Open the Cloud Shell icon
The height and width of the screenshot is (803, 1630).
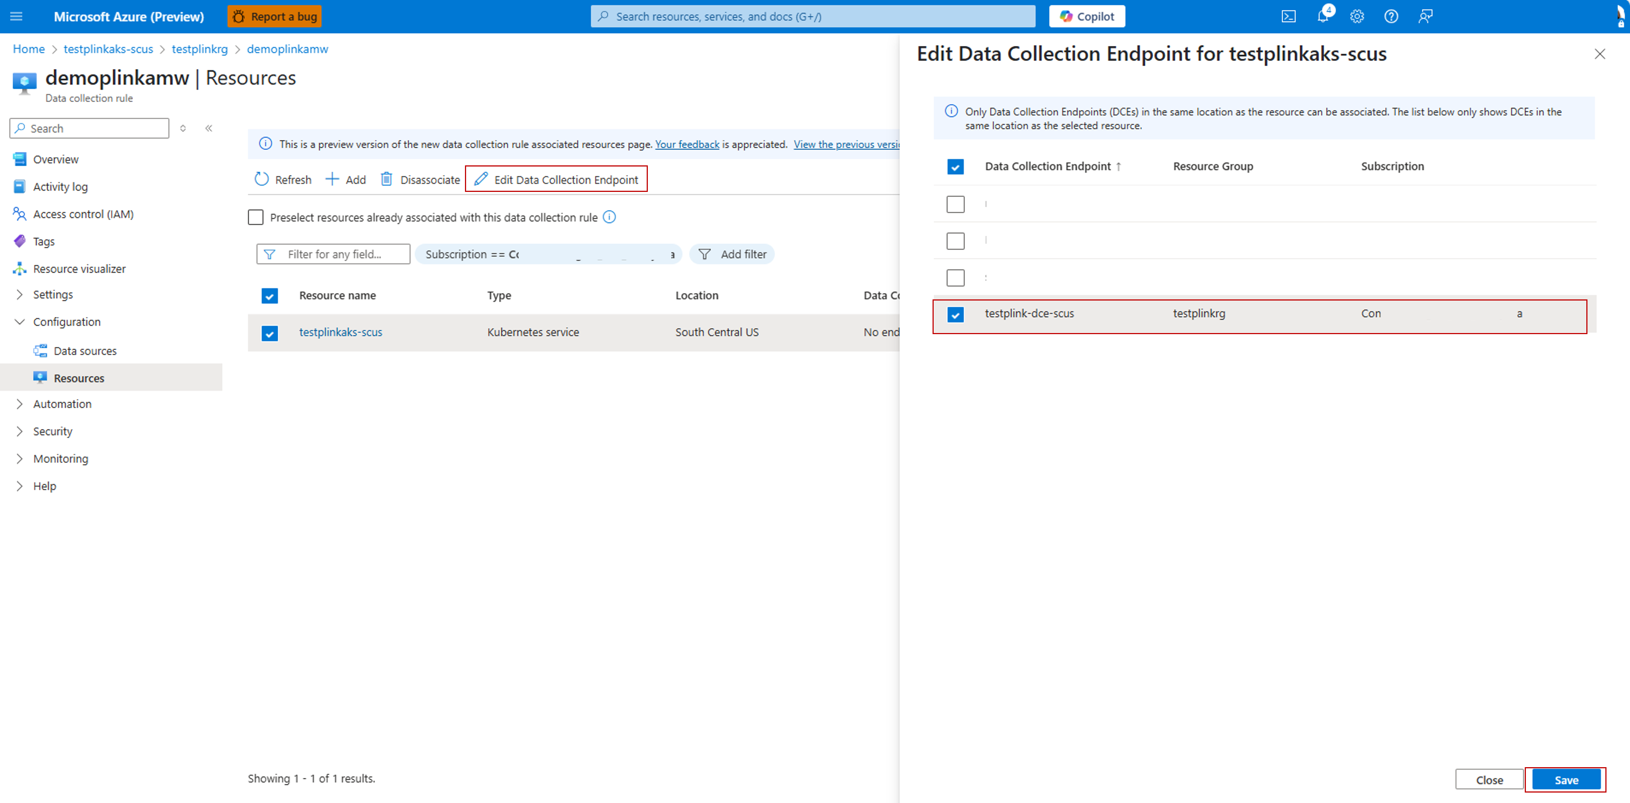[1288, 16]
